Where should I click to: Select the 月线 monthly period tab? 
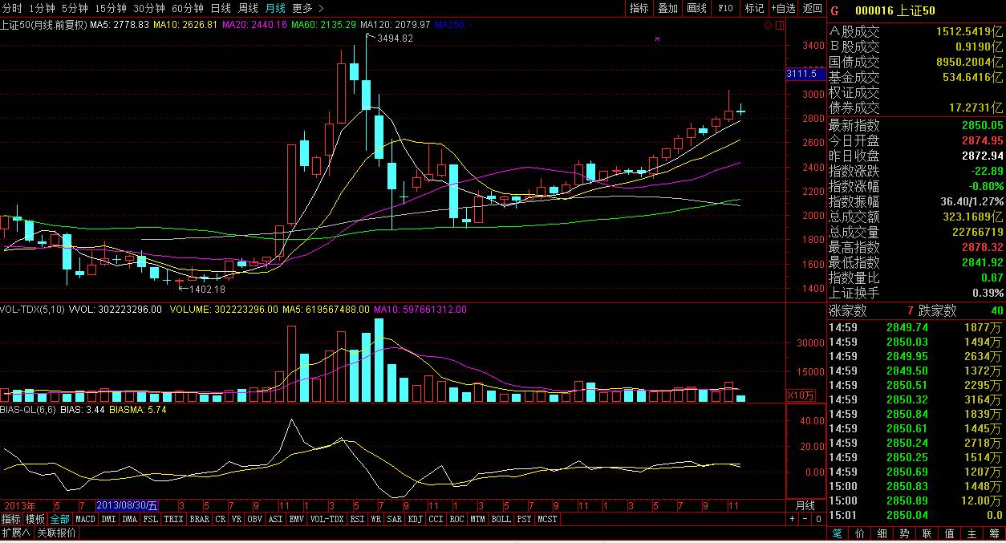click(275, 8)
